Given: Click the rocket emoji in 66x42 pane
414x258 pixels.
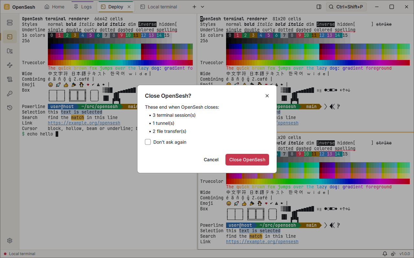Looking at the screenshot, I should pos(58,84).
